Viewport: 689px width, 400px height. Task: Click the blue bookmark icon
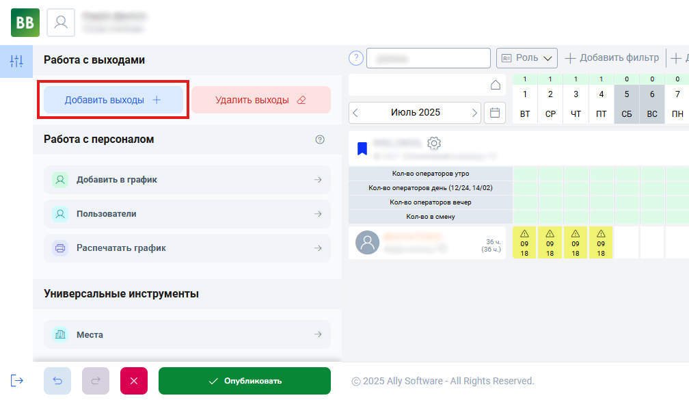362,148
